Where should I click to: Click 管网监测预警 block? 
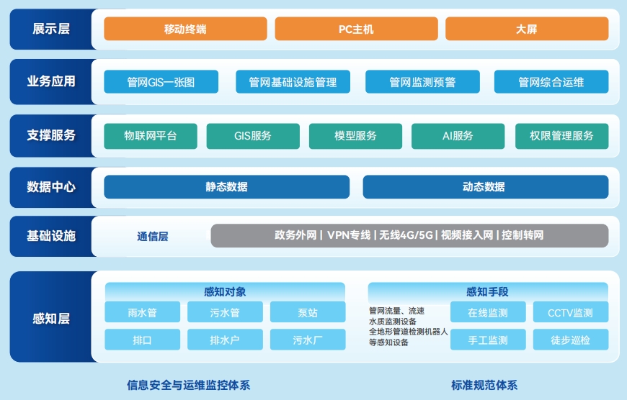(422, 82)
